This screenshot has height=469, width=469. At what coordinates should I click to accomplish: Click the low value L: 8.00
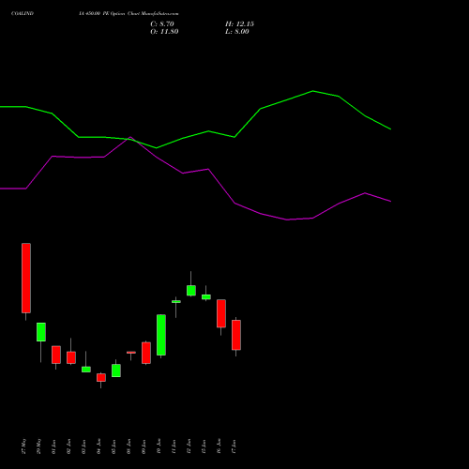click(x=237, y=32)
